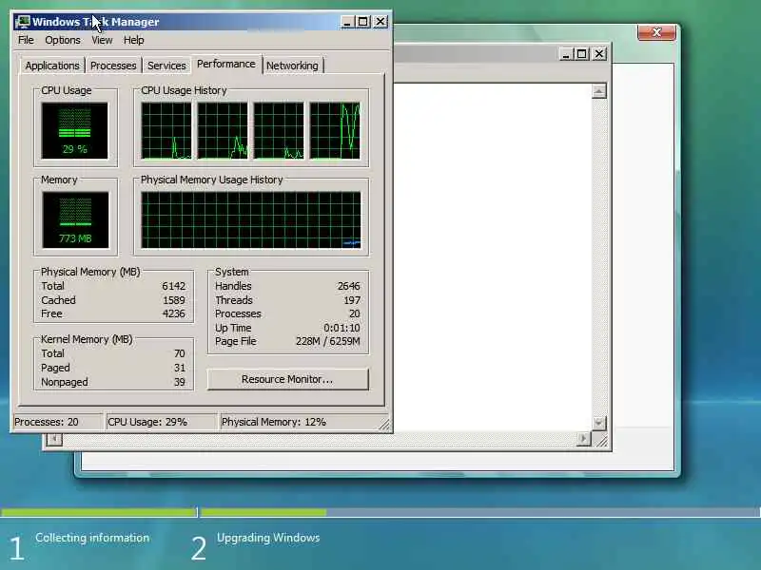
Task: Switch to the Processes tab
Action: point(113,66)
